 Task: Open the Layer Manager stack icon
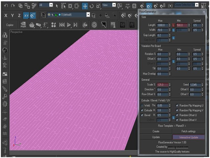point(43,16)
